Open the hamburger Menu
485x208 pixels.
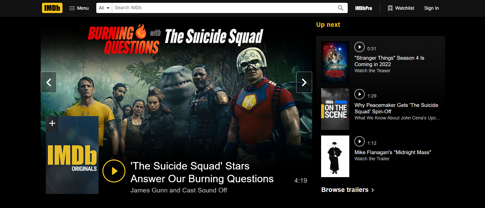(79, 8)
